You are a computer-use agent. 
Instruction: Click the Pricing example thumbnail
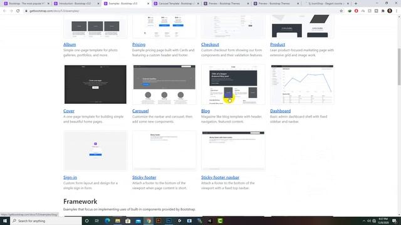click(x=164, y=26)
